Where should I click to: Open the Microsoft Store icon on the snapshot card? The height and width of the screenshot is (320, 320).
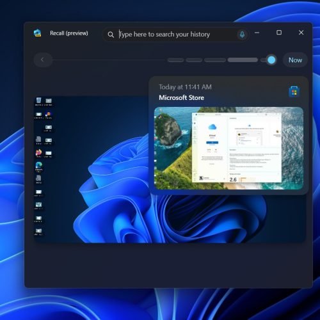[294, 92]
